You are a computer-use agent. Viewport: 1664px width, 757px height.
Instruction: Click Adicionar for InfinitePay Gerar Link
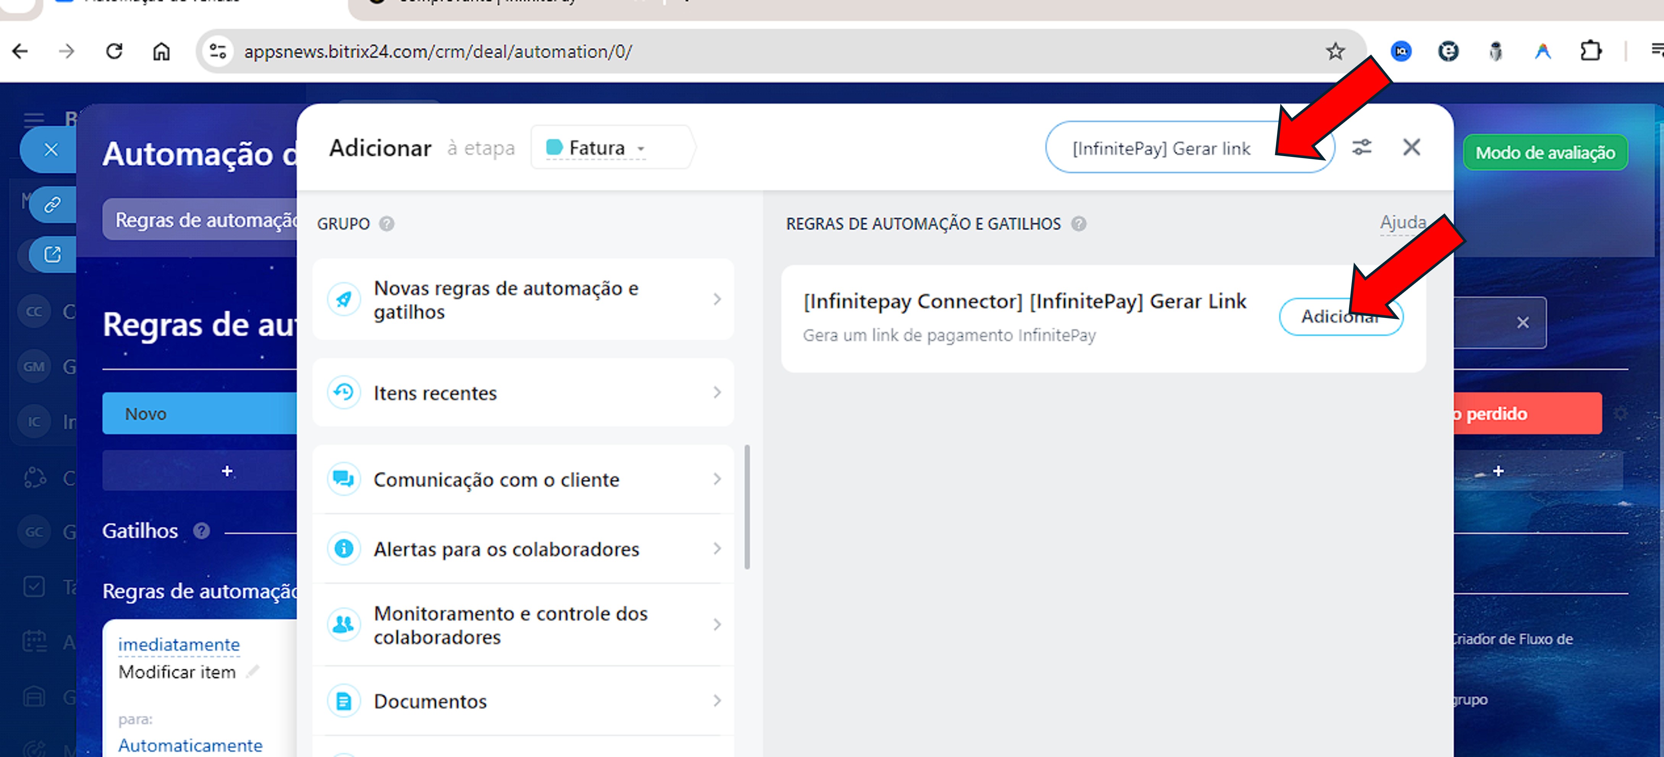(x=1324, y=317)
